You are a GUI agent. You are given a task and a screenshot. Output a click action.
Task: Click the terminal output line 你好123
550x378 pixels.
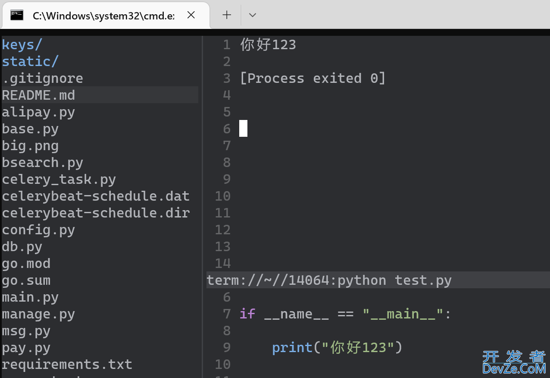(268, 44)
